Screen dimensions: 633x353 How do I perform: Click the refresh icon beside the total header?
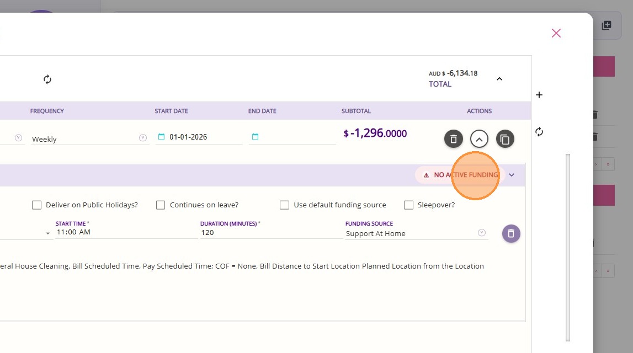[x=47, y=79]
